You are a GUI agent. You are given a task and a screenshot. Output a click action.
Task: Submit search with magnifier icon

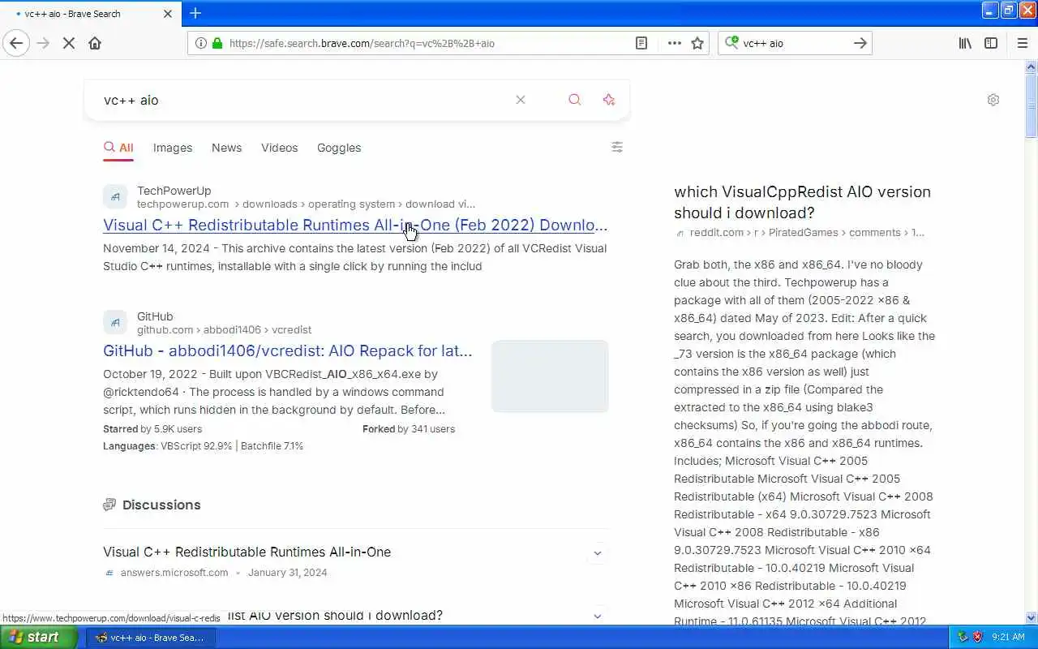coord(574,100)
